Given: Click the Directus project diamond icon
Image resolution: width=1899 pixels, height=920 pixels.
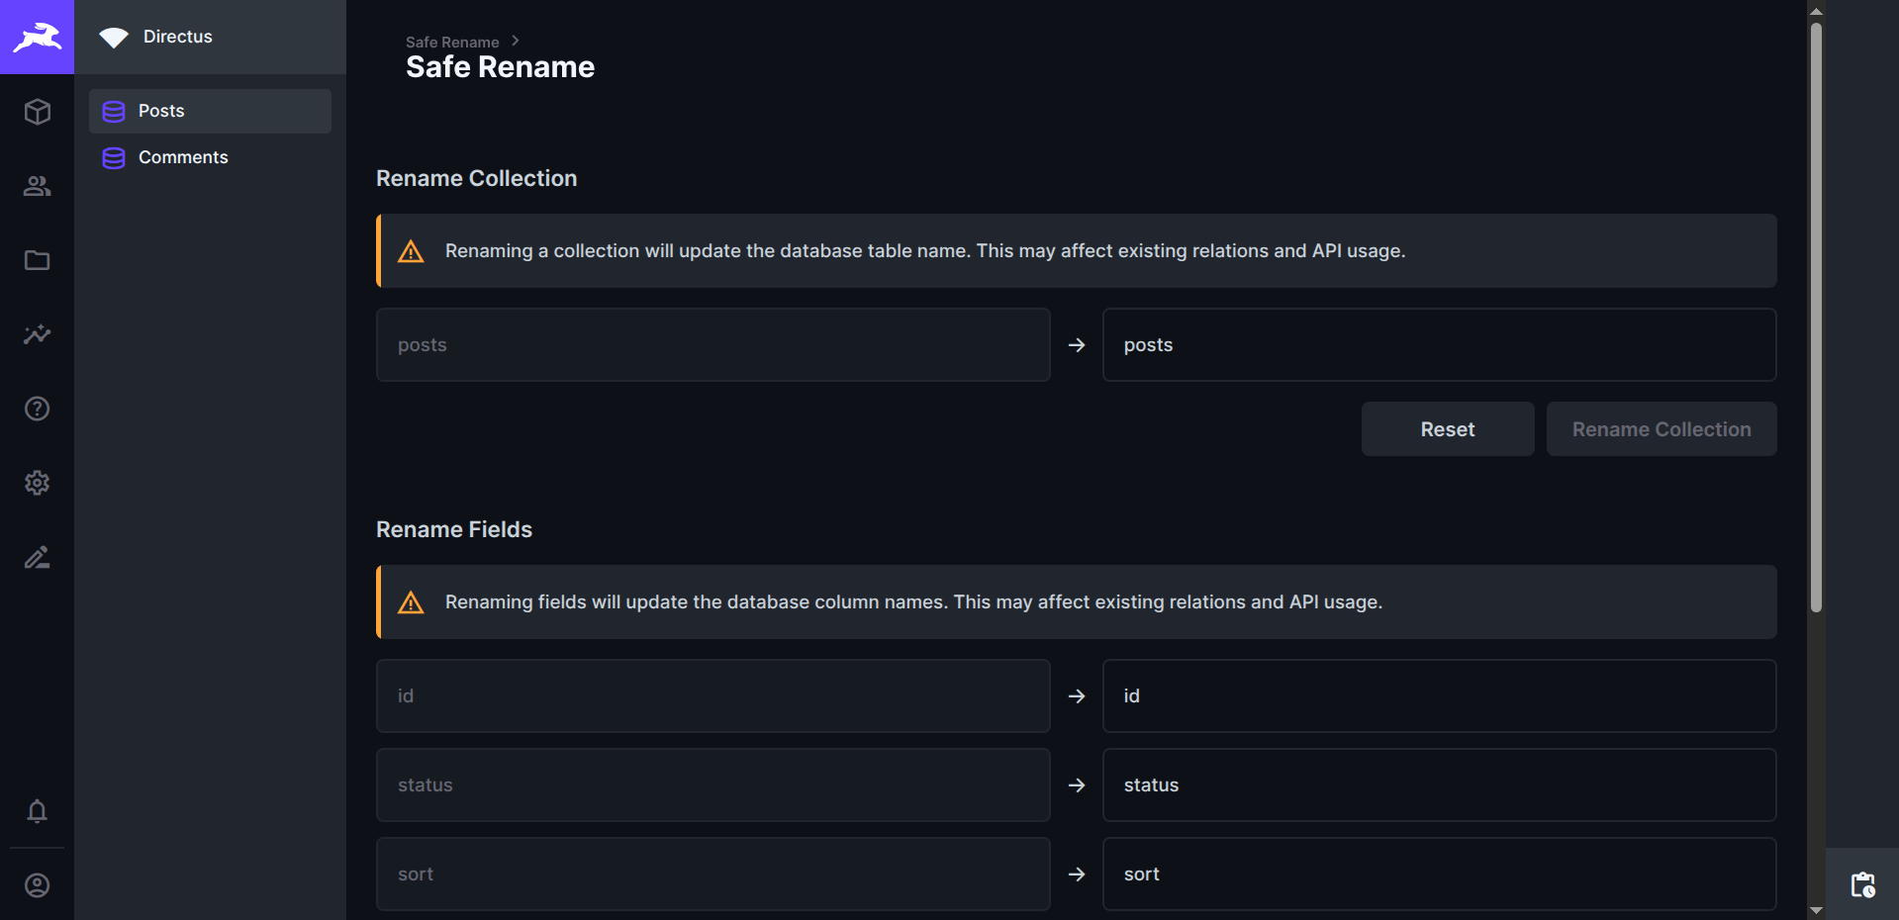Looking at the screenshot, I should 114,38.
